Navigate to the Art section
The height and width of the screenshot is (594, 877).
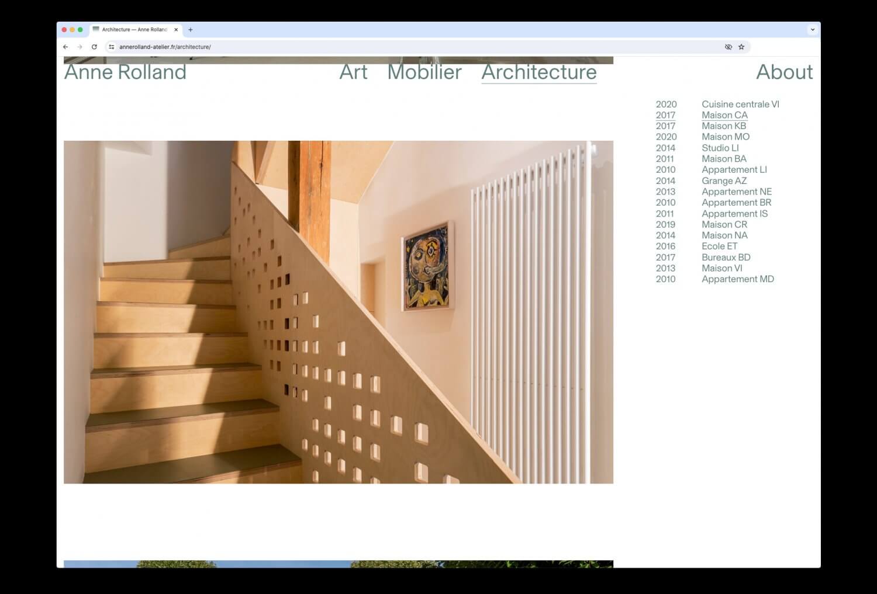354,72
